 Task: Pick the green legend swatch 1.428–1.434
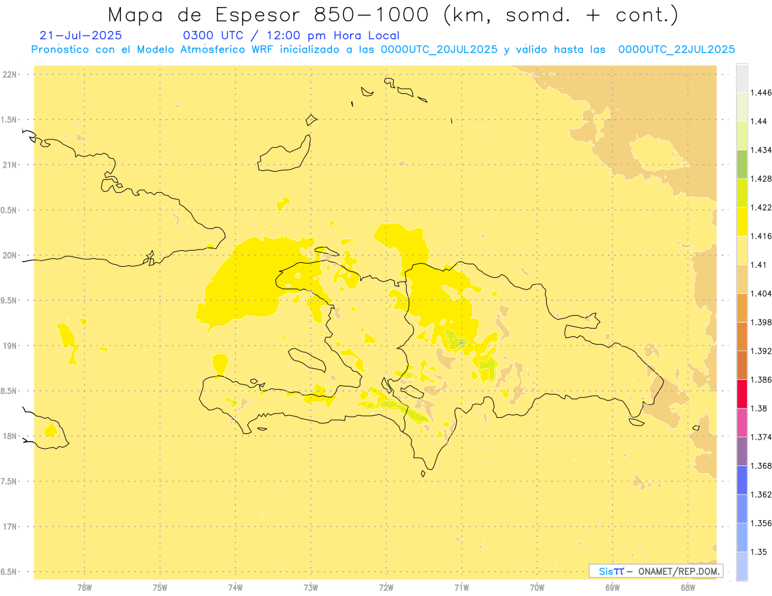click(742, 165)
